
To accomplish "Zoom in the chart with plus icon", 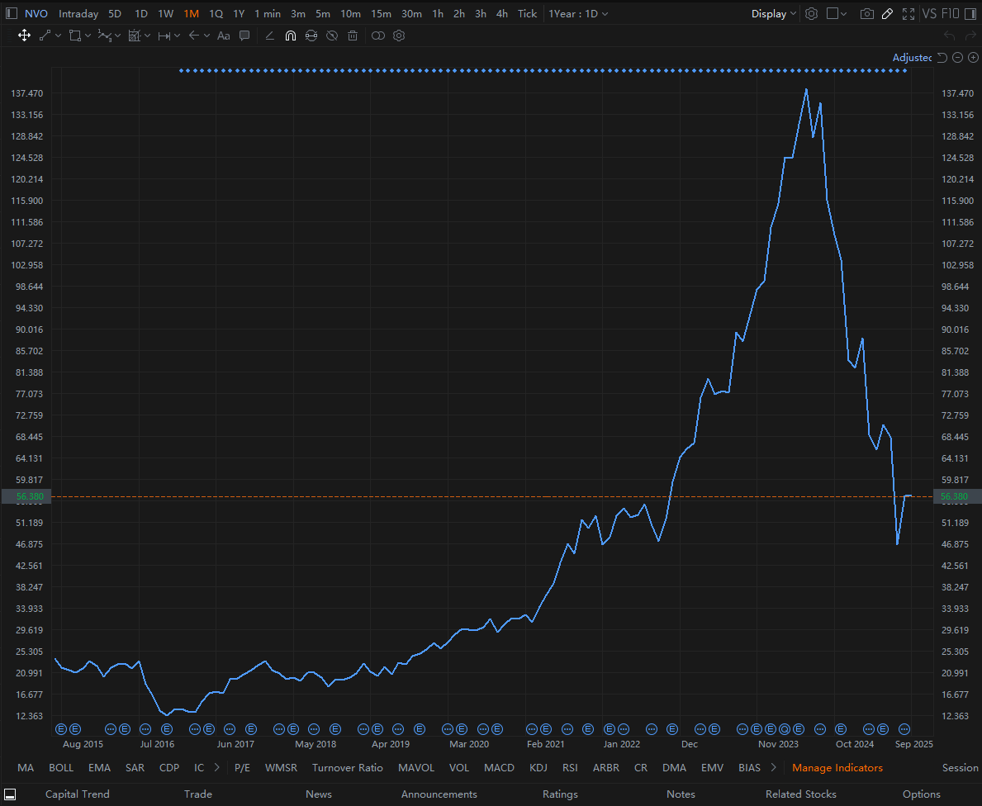I will click(973, 58).
